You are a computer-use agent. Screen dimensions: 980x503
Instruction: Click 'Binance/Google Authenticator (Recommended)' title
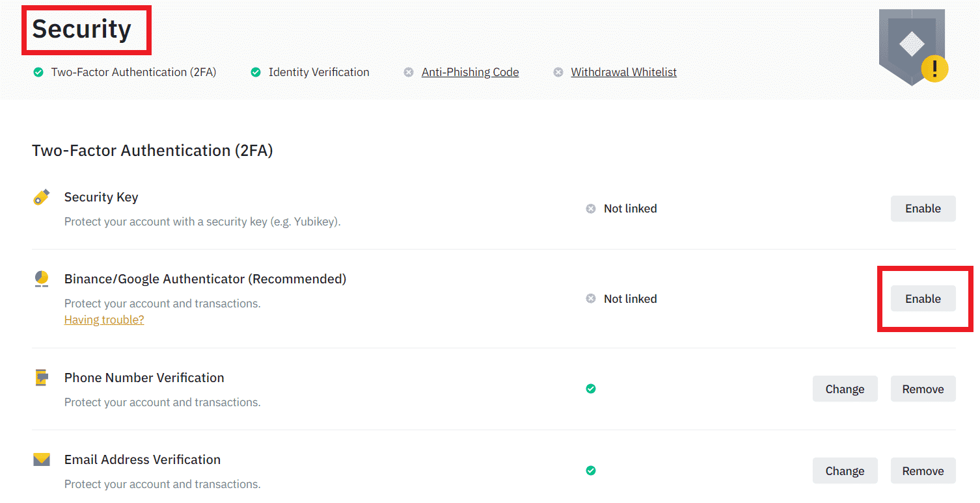point(205,279)
